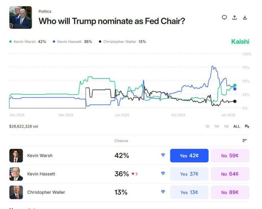The width and height of the screenshot is (262, 209).
Task: Click diamond icon in Kevin Warsh row
Action: 163,155
